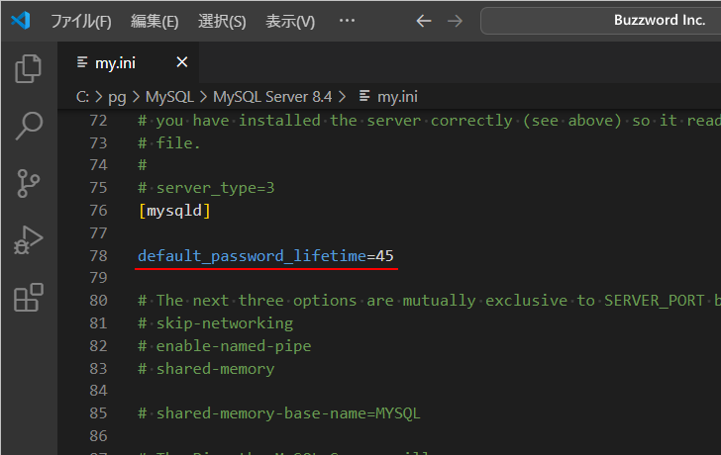Viewport: 721px width, 455px height.
Task: Open the 選択(S) menu
Action: click(222, 21)
